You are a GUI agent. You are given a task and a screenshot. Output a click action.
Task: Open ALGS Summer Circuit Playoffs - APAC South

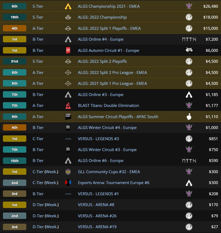coord(118,117)
